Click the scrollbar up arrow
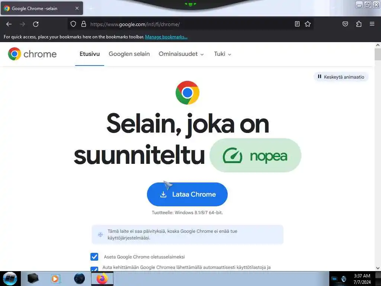381x286 pixels. pyautogui.click(x=378, y=45)
